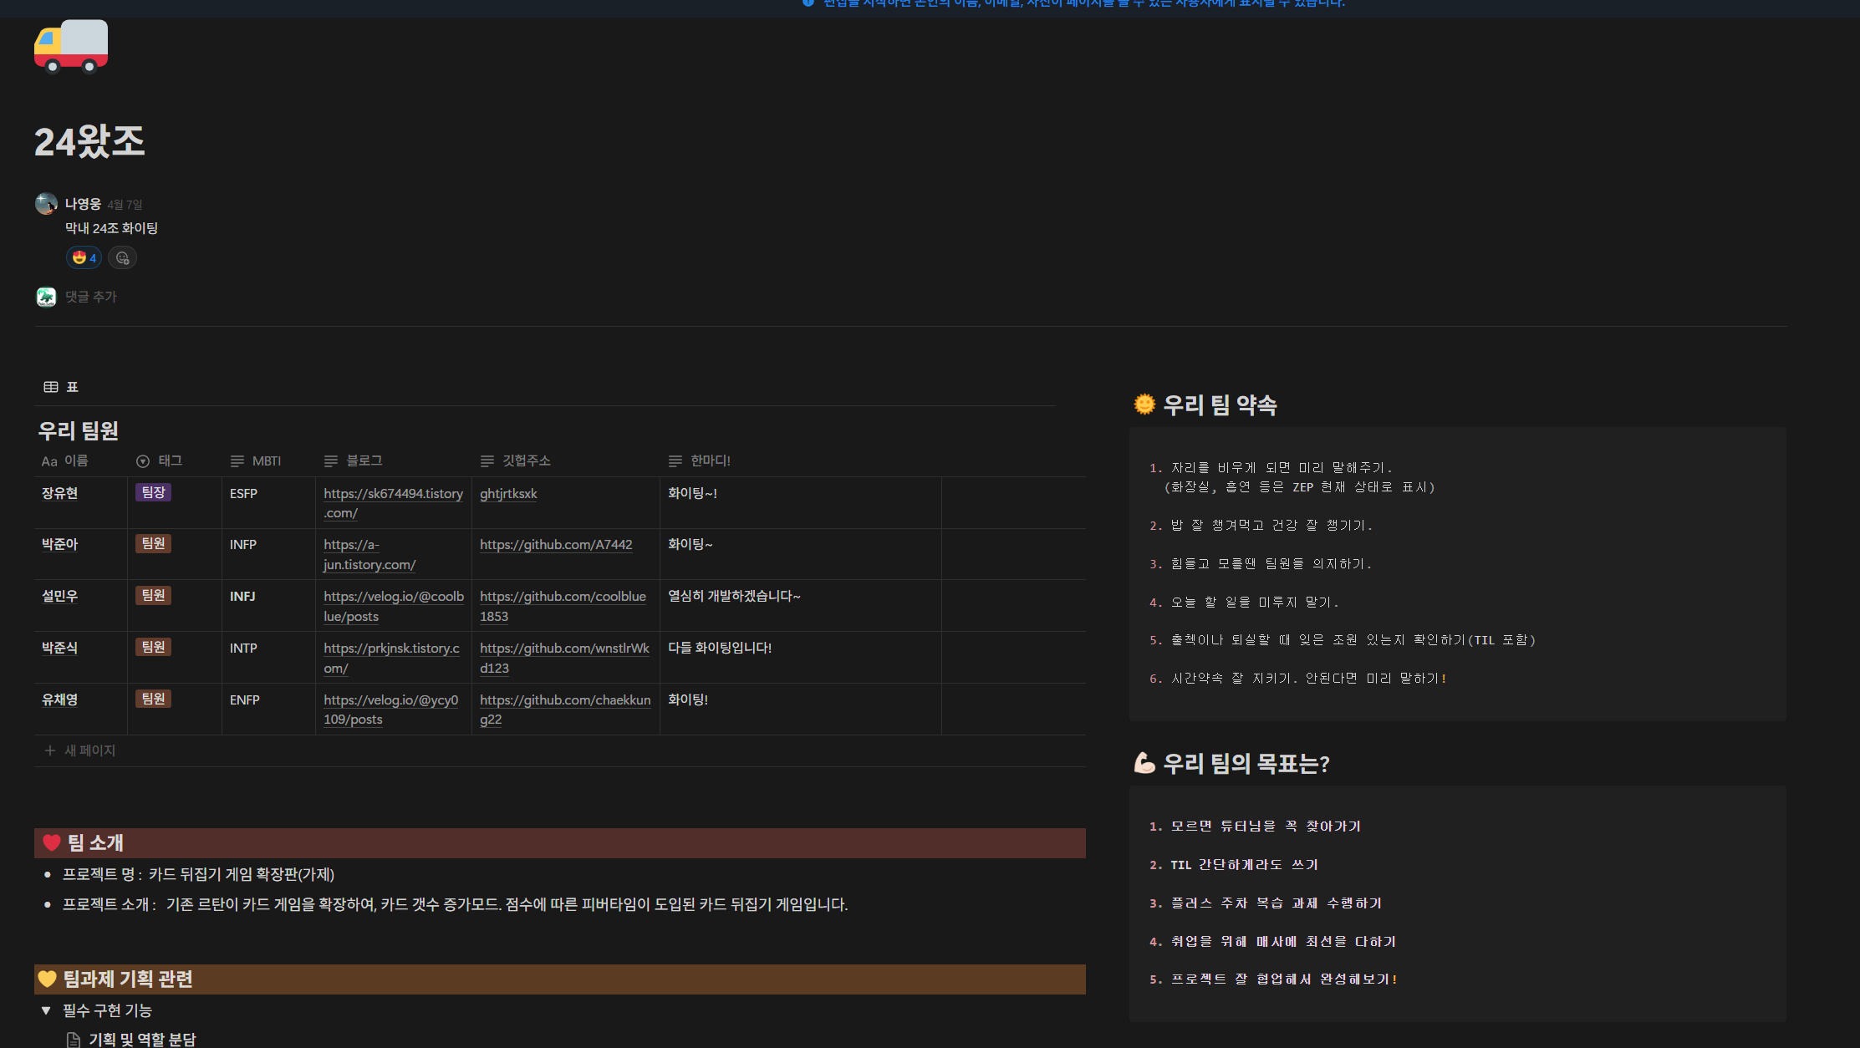Open the 블로그 column header options
The height and width of the screenshot is (1048, 1860).
364,460
